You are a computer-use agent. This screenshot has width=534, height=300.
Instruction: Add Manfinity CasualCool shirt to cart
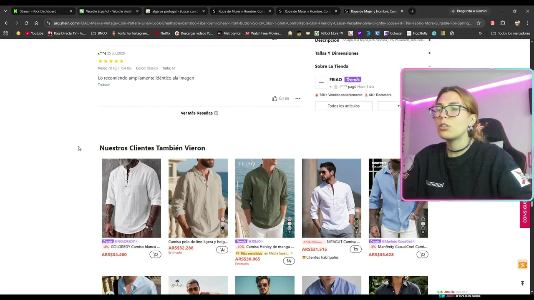(x=422, y=255)
